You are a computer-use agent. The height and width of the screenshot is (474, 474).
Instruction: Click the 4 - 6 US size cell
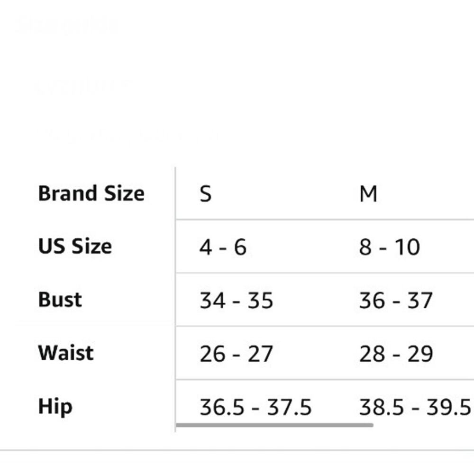tap(223, 247)
